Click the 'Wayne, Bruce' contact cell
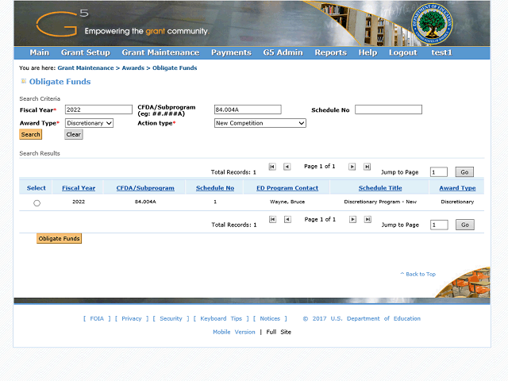508x381 pixels. [287, 202]
